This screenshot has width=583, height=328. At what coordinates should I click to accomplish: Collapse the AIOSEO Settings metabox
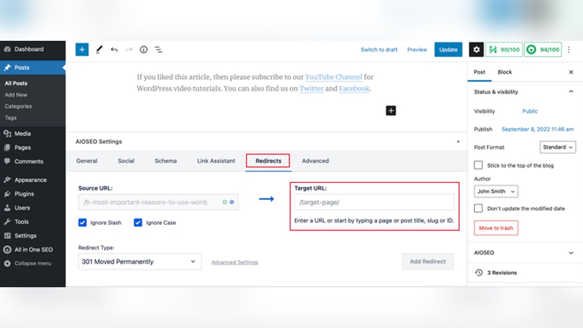[x=458, y=142]
